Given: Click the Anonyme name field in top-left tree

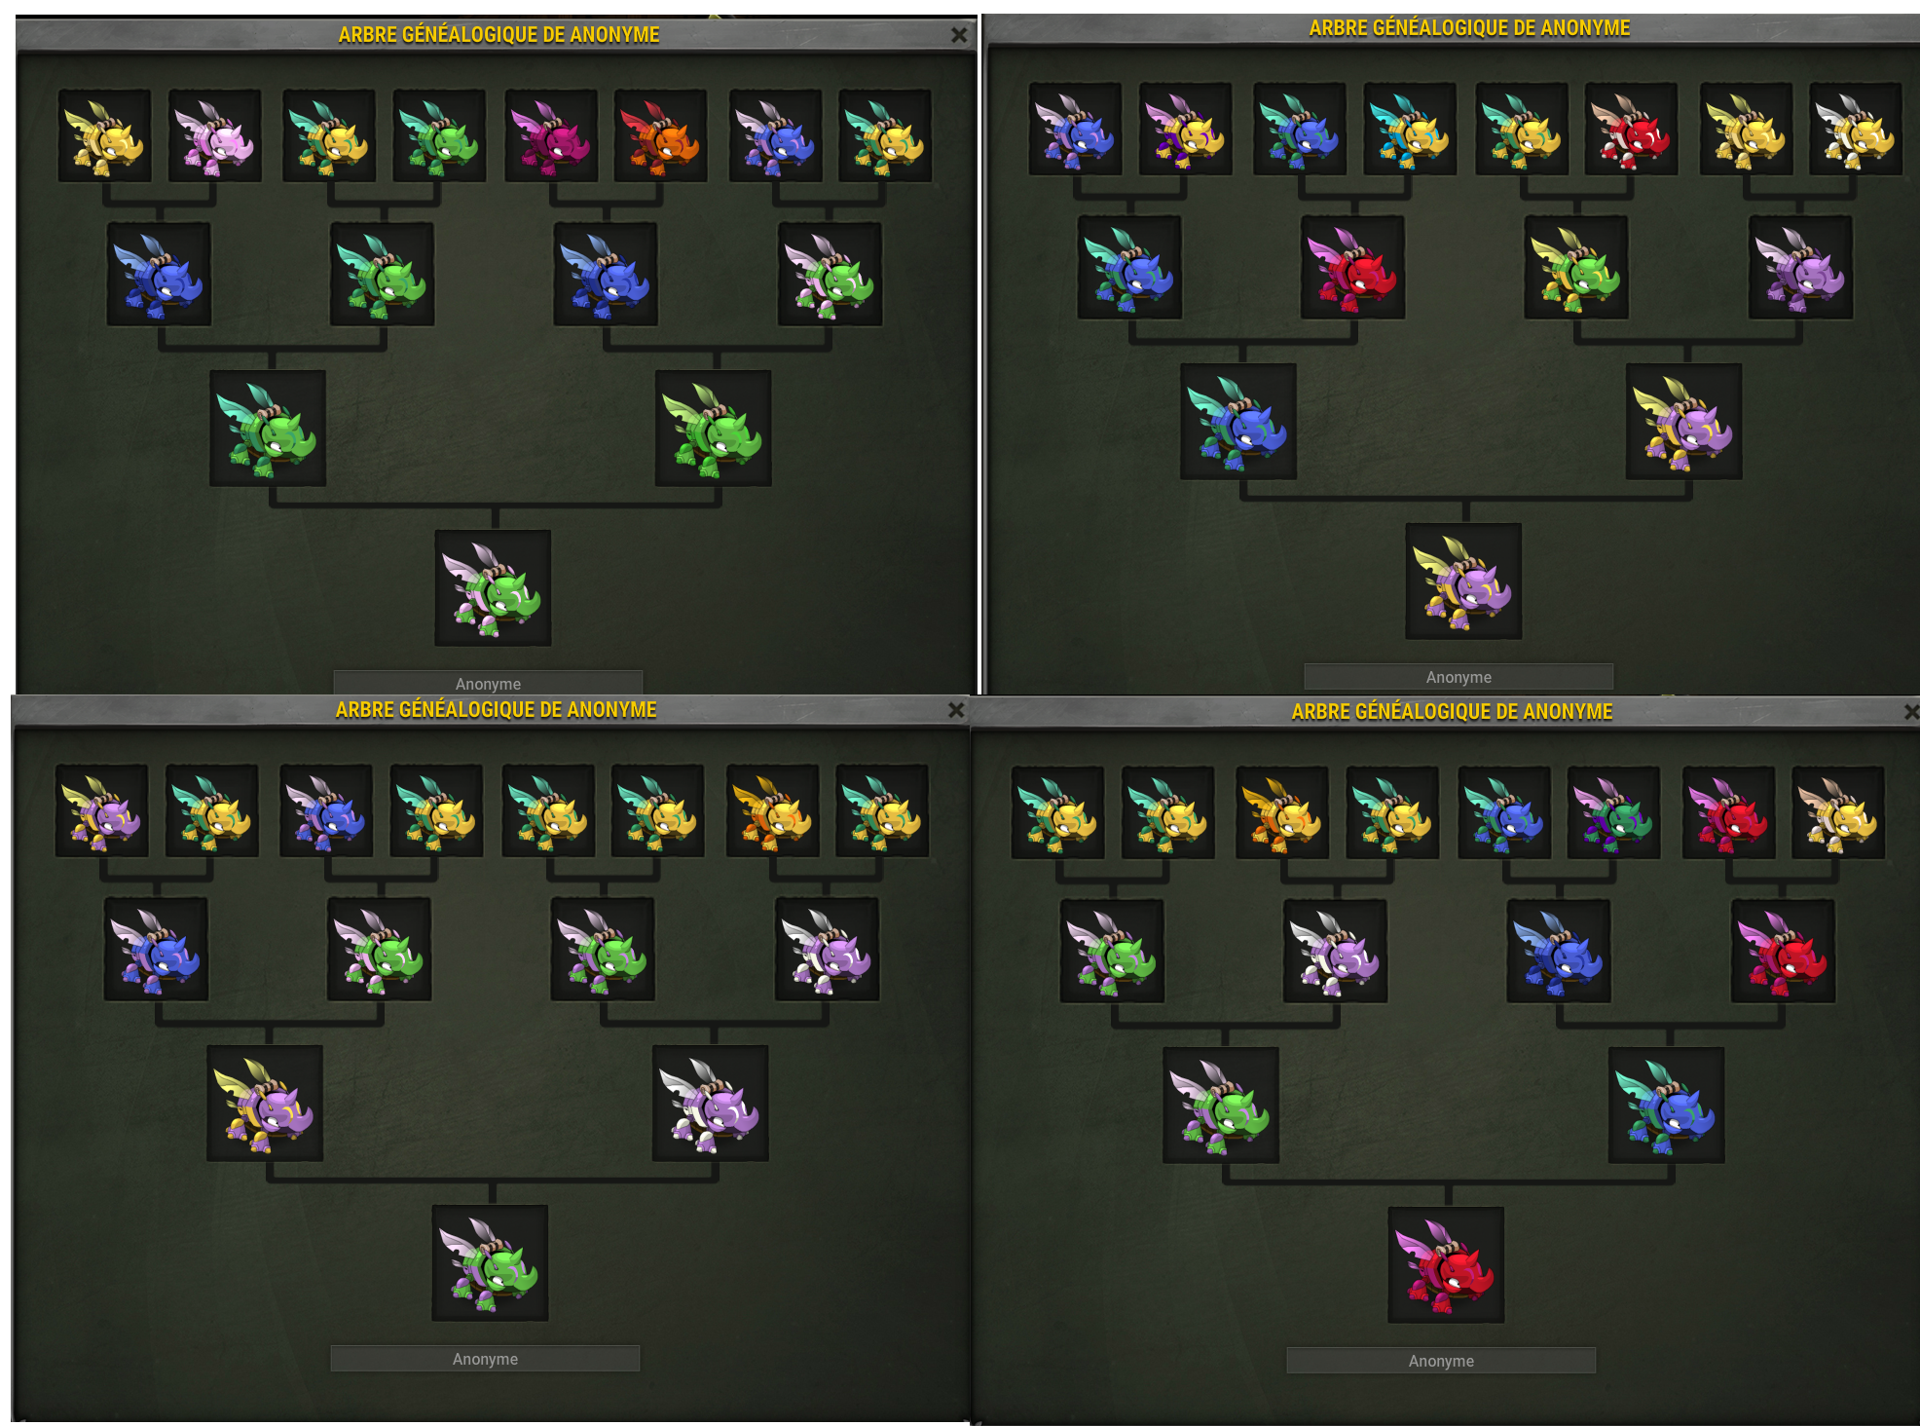Looking at the screenshot, I should (x=488, y=683).
